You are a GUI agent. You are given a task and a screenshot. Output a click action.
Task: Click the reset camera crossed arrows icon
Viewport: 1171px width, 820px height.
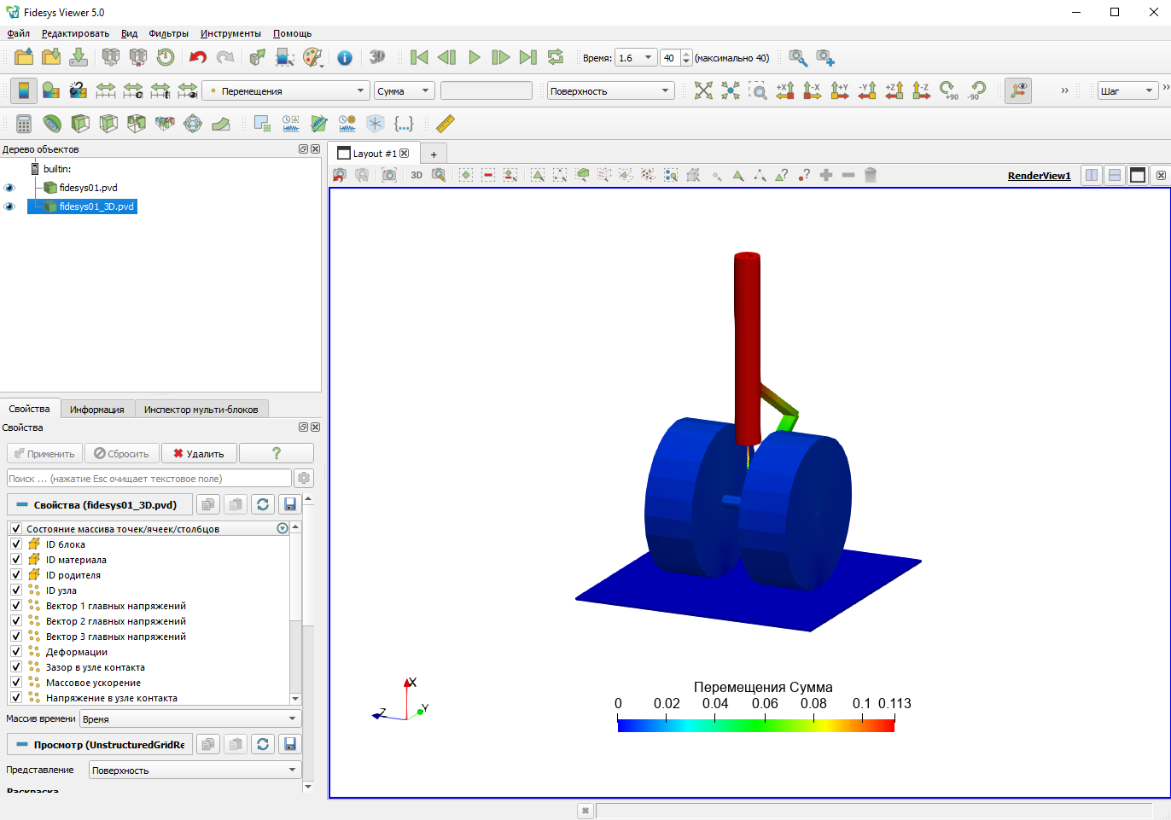tap(703, 90)
